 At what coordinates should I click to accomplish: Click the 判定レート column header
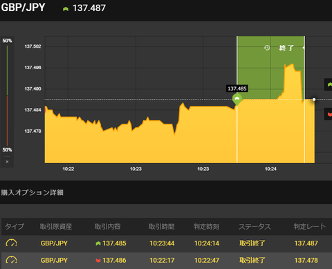click(310, 227)
